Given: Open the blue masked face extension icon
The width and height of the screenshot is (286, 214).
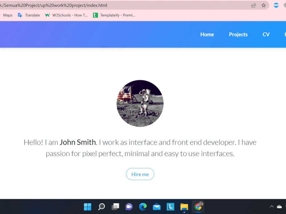Looking at the screenshot, I should coord(276,5).
